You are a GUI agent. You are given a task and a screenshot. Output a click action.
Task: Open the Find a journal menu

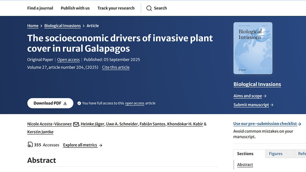click(x=40, y=8)
